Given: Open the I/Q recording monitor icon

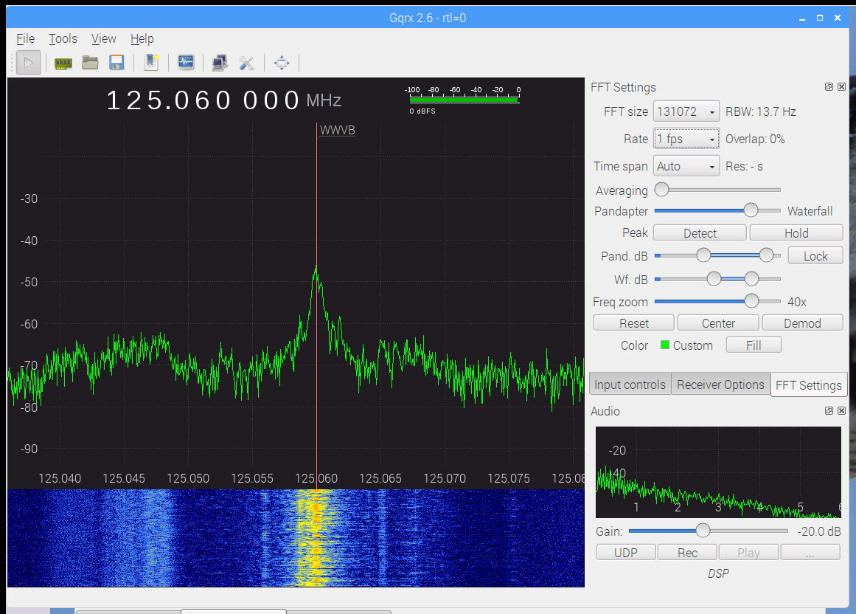Looking at the screenshot, I should click(186, 63).
